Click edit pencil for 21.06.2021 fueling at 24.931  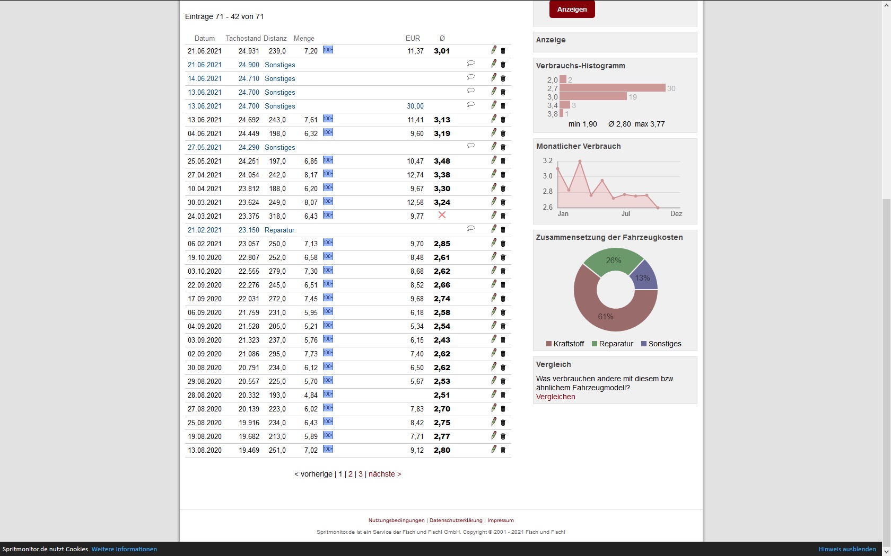tap(494, 50)
